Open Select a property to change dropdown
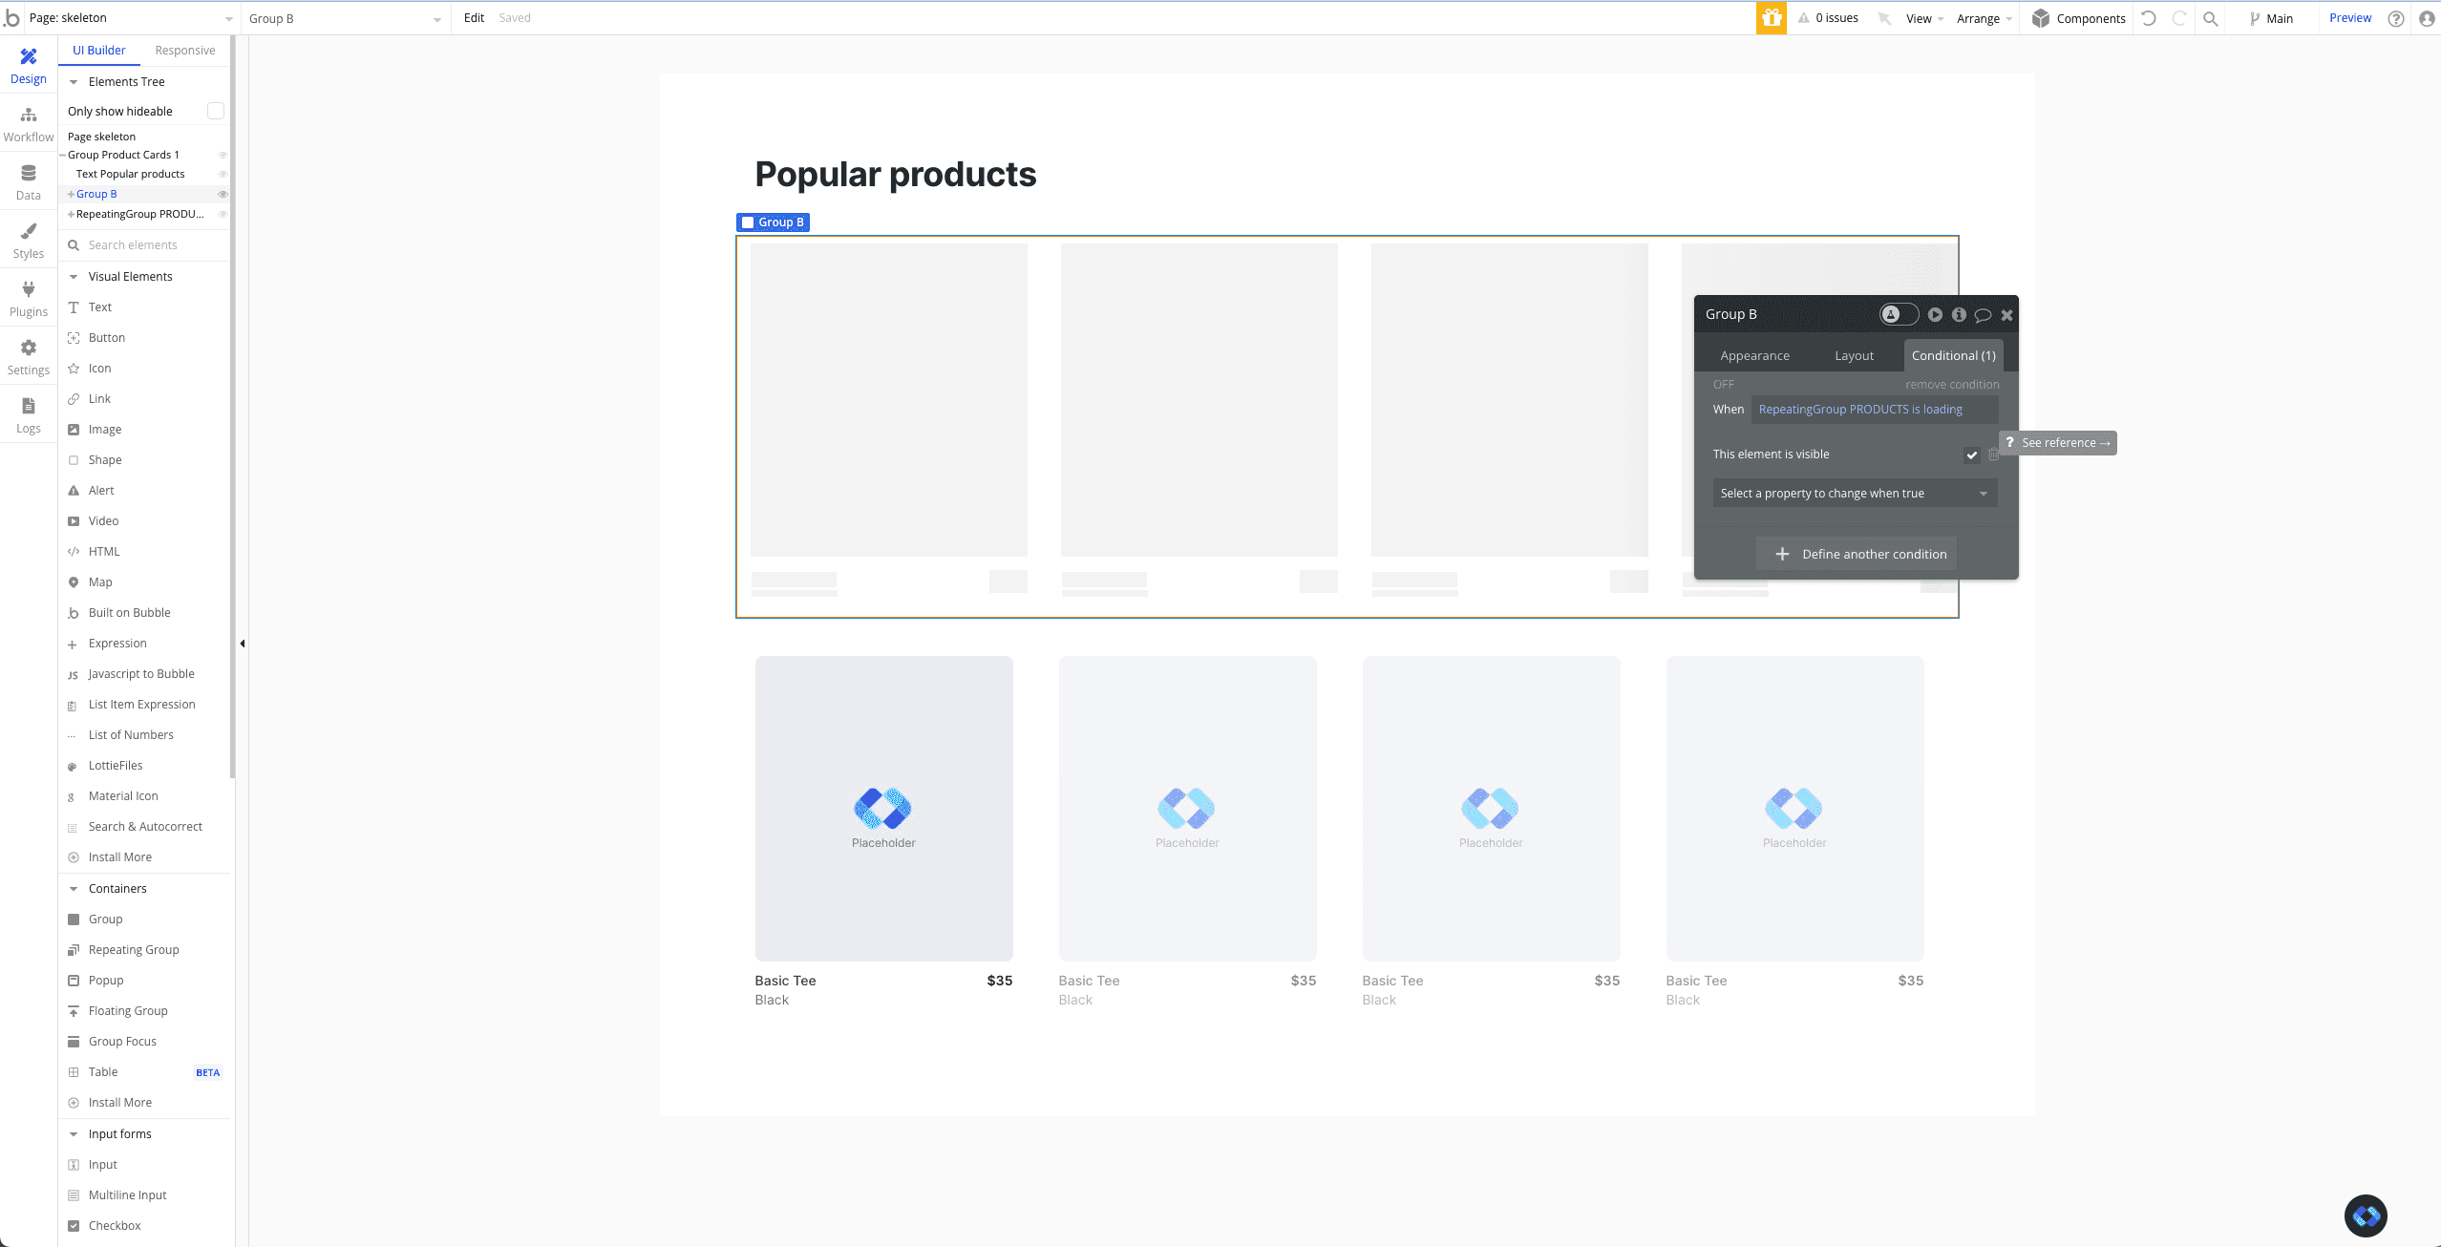 pos(1854,494)
